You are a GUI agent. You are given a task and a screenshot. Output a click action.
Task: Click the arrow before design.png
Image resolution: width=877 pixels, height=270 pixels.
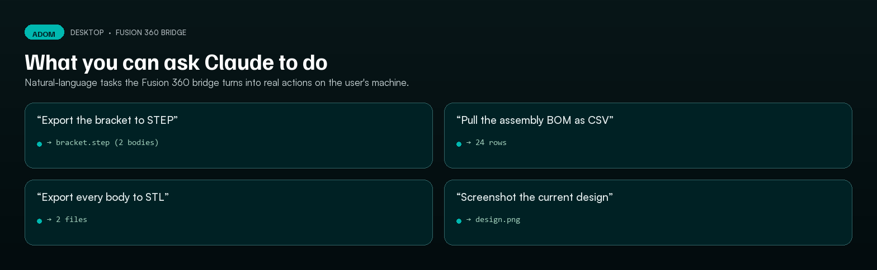click(469, 219)
